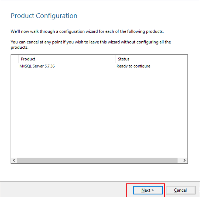
Task: Click the right scroll arrow of the list
Action: pyautogui.click(x=184, y=160)
